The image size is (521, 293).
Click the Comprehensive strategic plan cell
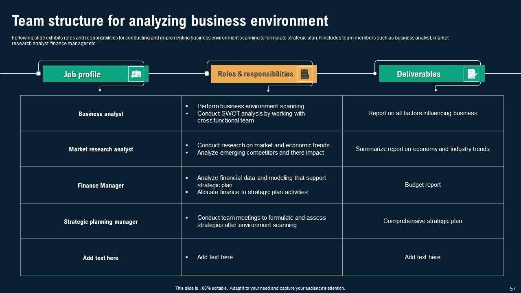[x=422, y=221]
